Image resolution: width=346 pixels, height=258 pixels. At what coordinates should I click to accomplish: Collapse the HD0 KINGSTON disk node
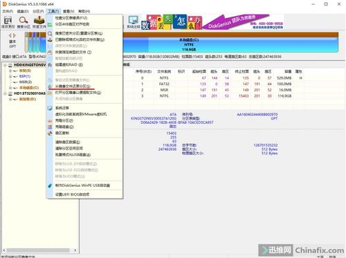pyautogui.click(x=5, y=65)
